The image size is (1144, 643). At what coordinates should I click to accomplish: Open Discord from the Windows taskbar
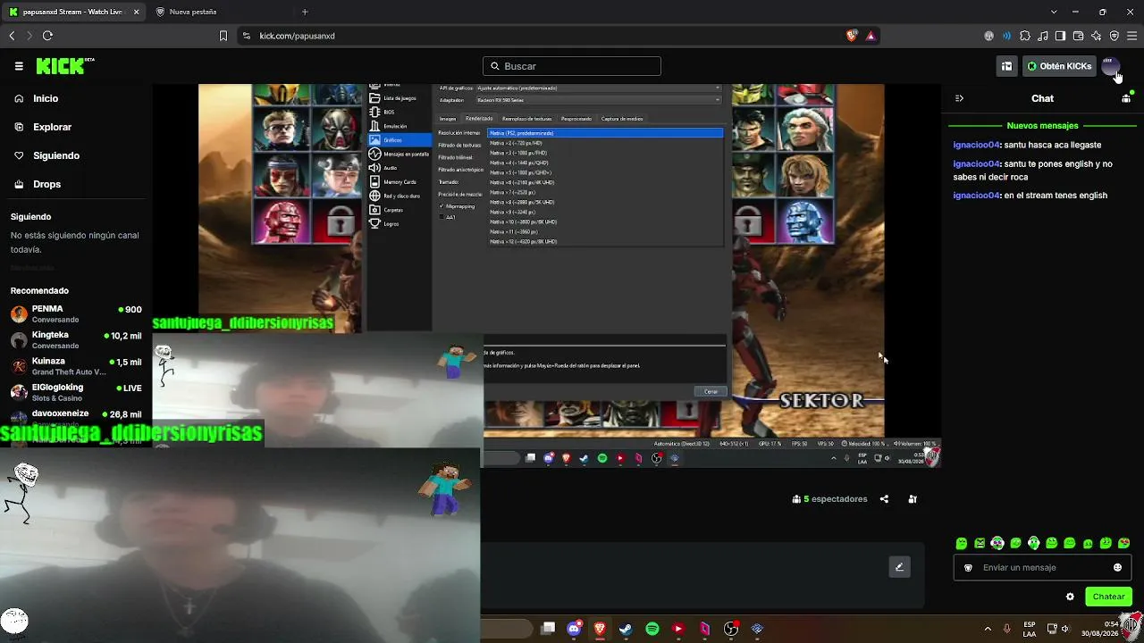(x=574, y=629)
